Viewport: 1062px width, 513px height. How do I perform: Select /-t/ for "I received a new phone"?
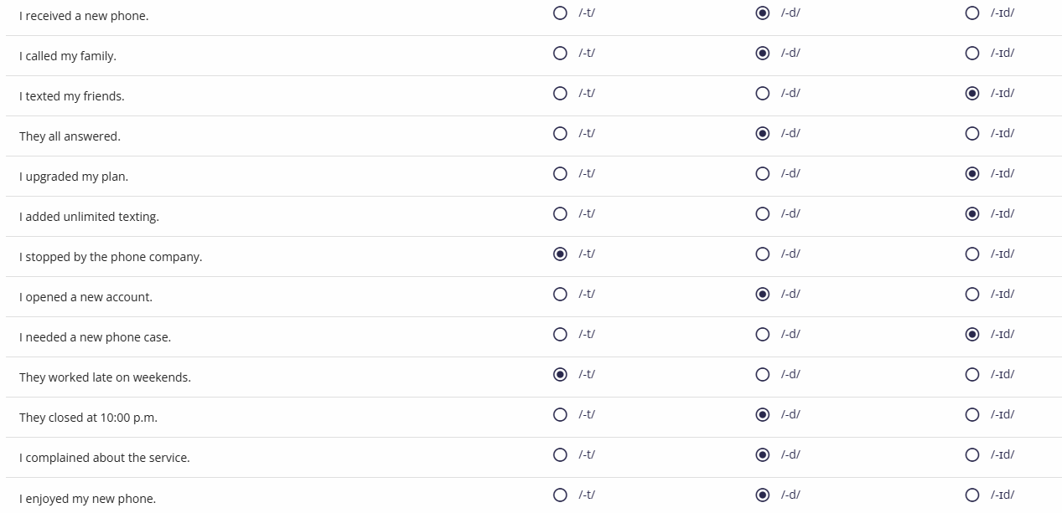[x=560, y=13]
